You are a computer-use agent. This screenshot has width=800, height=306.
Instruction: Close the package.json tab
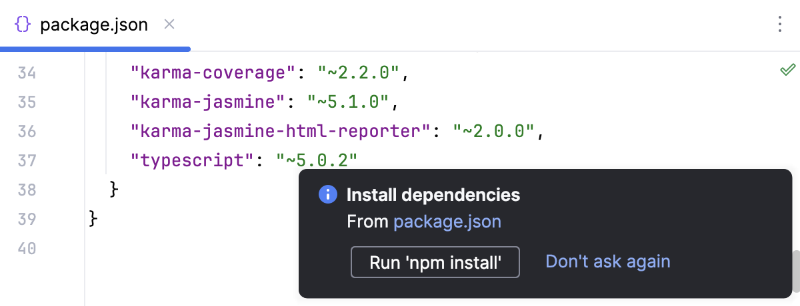click(169, 25)
